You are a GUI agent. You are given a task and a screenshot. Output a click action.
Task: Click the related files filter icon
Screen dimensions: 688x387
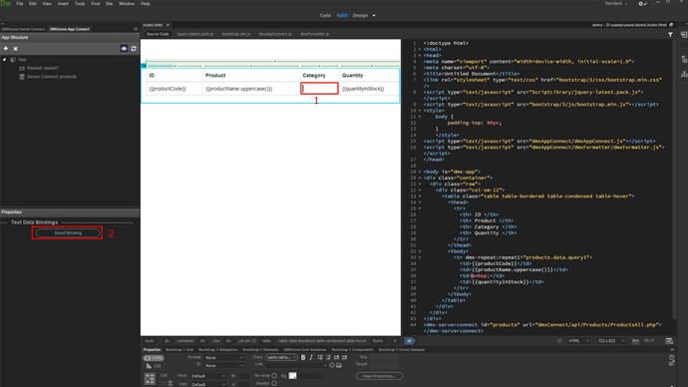click(x=670, y=34)
